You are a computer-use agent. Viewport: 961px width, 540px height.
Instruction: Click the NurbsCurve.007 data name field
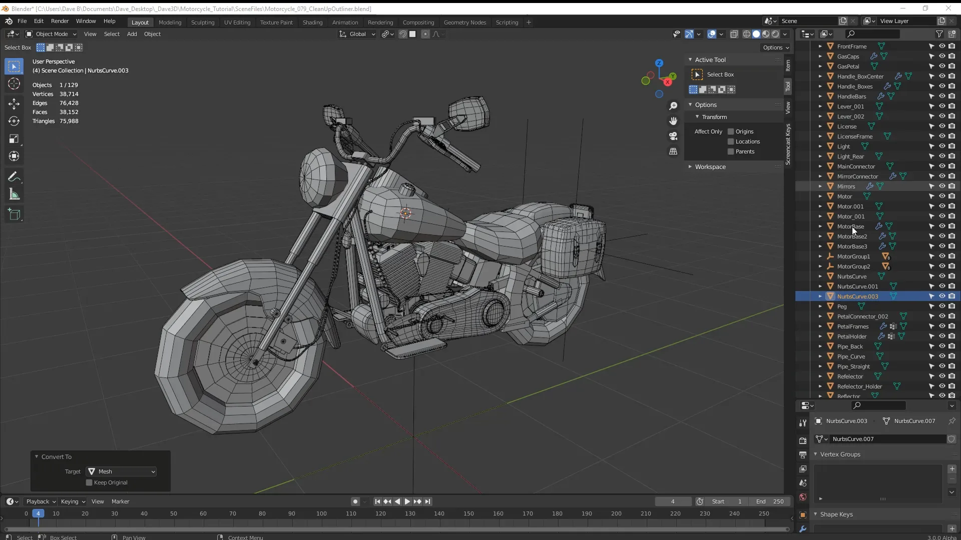point(886,439)
